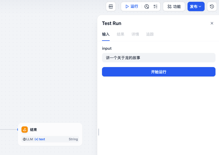This screenshot has width=219, height=155.
Task: Expand the 发布 publish dropdown
Action: (196, 6)
